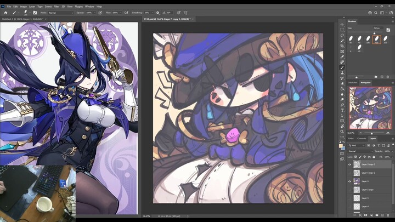Hide Layer 6 visibility eye

click(x=350, y=181)
